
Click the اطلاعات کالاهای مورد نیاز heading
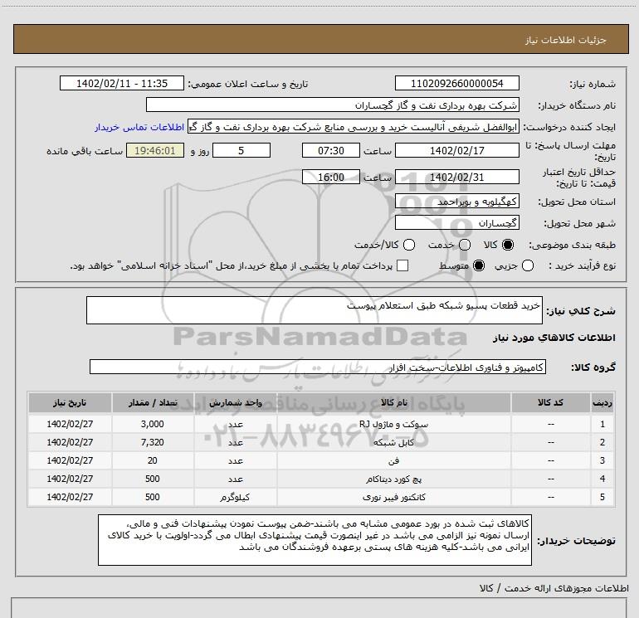pos(554,338)
